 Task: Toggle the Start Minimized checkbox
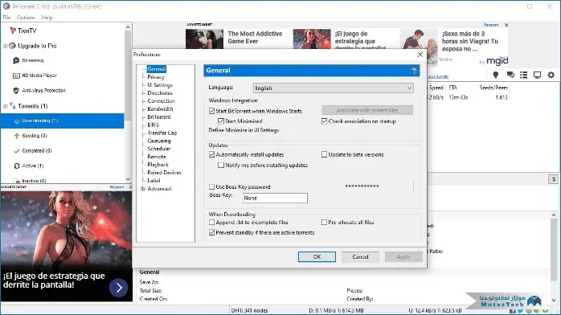point(221,121)
